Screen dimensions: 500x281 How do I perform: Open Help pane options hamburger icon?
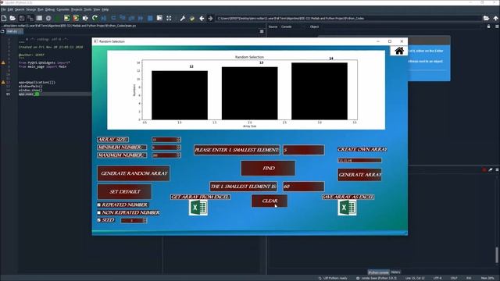pyautogui.click(x=497, y=27)
